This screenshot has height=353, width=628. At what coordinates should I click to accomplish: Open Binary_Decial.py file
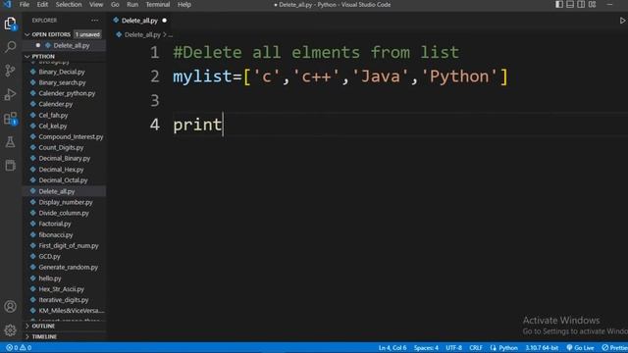(x=62, y=72)
